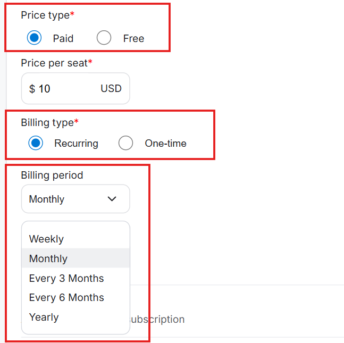Click the One-time label text
The height and width of the screenshot is (343, 344).
point(165,143)
